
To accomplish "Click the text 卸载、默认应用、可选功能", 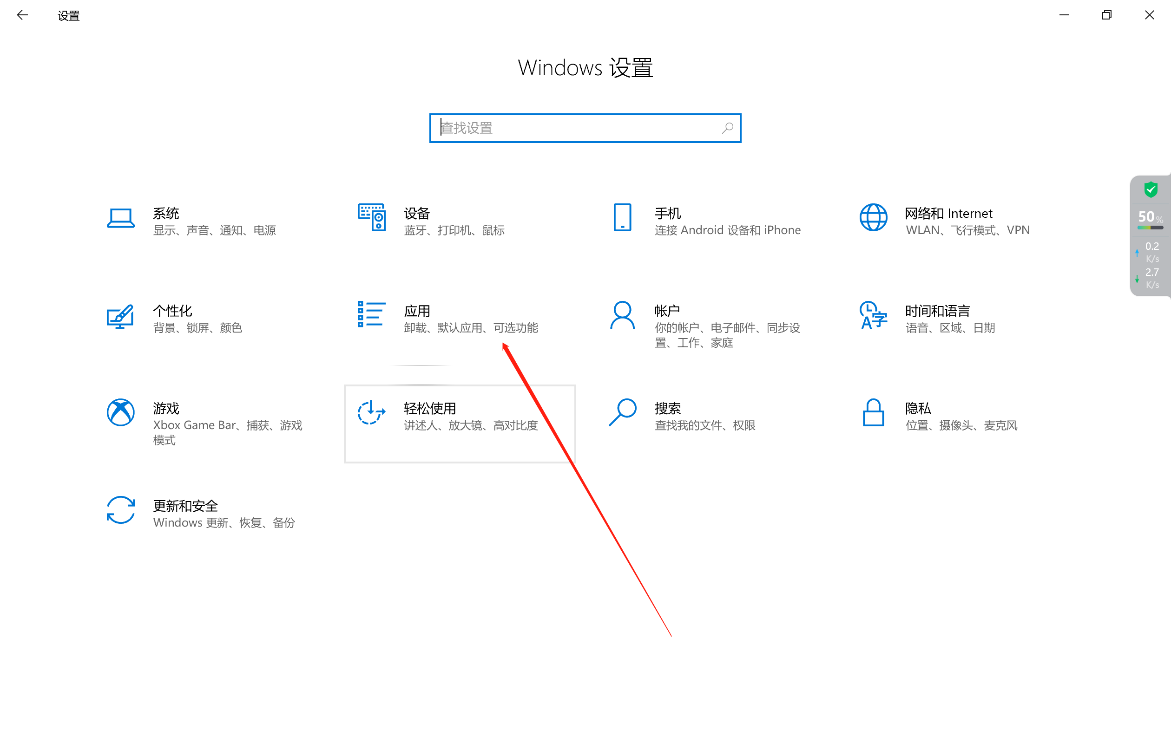I will pyautogui.click(x=471, y=328).
